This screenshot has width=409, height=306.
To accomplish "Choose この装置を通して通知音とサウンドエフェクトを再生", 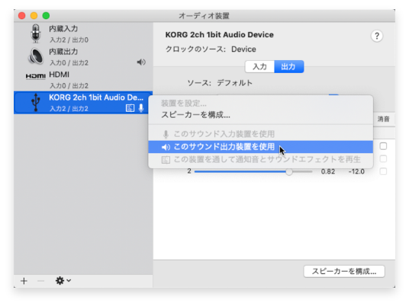I will (x=260, y=159).
